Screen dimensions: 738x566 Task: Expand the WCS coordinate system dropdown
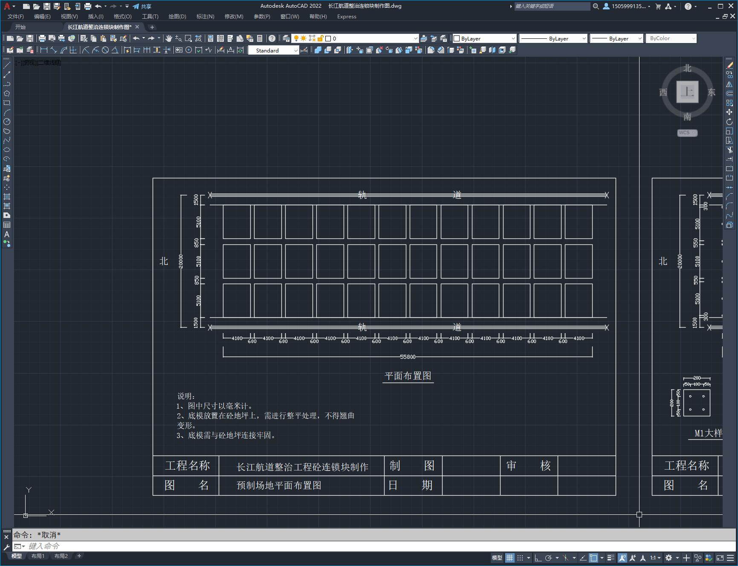click(687, 133)
